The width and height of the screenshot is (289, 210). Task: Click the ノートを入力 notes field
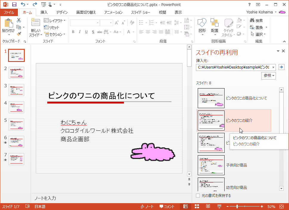[x=112, y=198]
